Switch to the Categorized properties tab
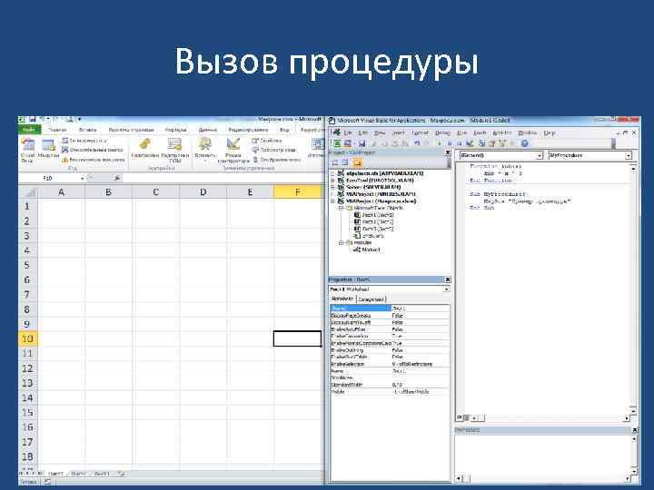Image resolution: width=654 pixels, height=490 pixels. coord(371,299)
